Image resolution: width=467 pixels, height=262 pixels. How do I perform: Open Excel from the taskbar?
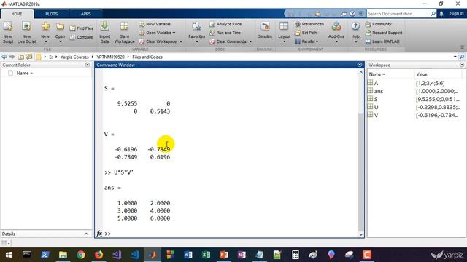pos(206,255)
